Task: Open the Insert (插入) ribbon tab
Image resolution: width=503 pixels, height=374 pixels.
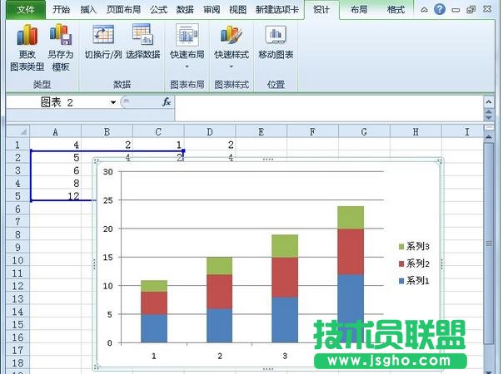Action: [x=88, y=10]
